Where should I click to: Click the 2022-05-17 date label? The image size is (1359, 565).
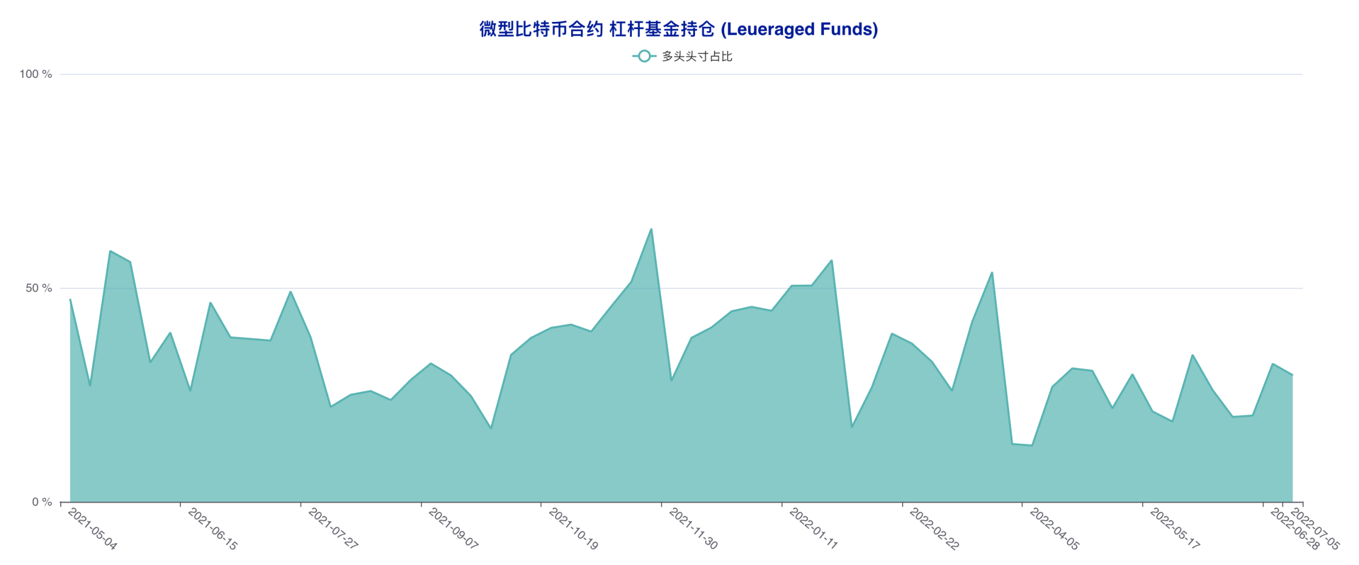click(1174, 529)
